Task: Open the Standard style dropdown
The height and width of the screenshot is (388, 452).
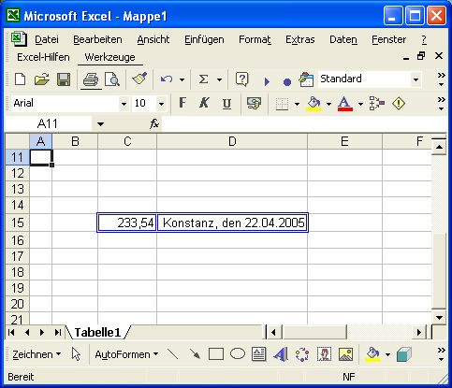Action: point(416,79)
